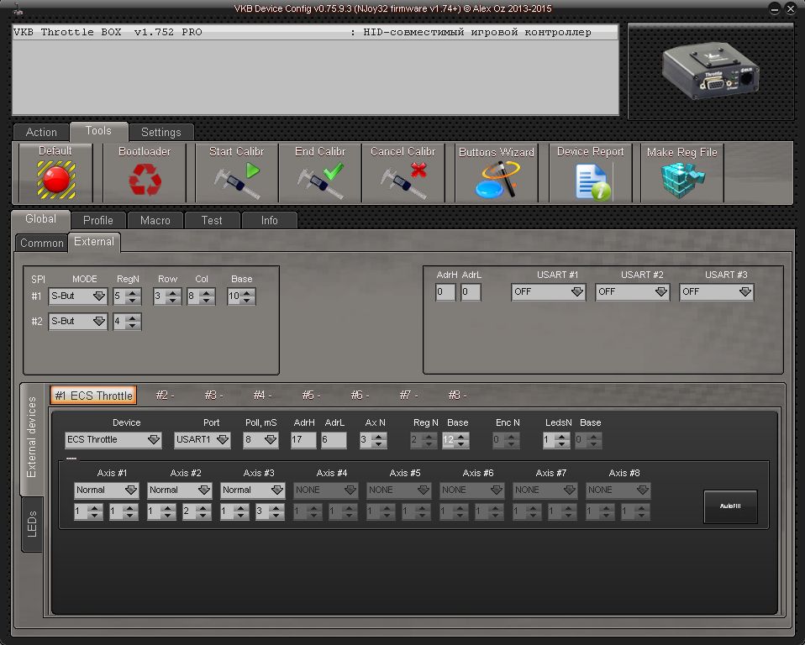Viewport: 805px width, 645px height.
Task: Select the Common sub-tab
Action: click(42, 243)
